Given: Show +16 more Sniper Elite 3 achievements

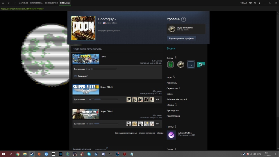Looking at the screenshot, I should coord(158,99).
